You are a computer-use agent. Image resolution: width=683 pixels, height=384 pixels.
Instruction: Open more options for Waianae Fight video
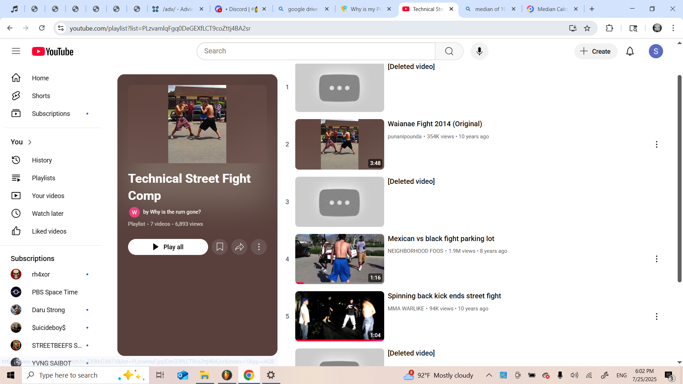pyautogui.click(x=657, y=144)
